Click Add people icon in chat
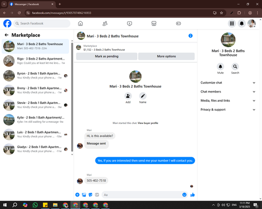The image size is (262, 209). coord(128,96)
